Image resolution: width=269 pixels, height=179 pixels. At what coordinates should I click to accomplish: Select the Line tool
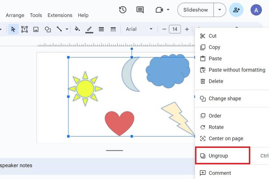pyautogui.click(x=59, y=29)
